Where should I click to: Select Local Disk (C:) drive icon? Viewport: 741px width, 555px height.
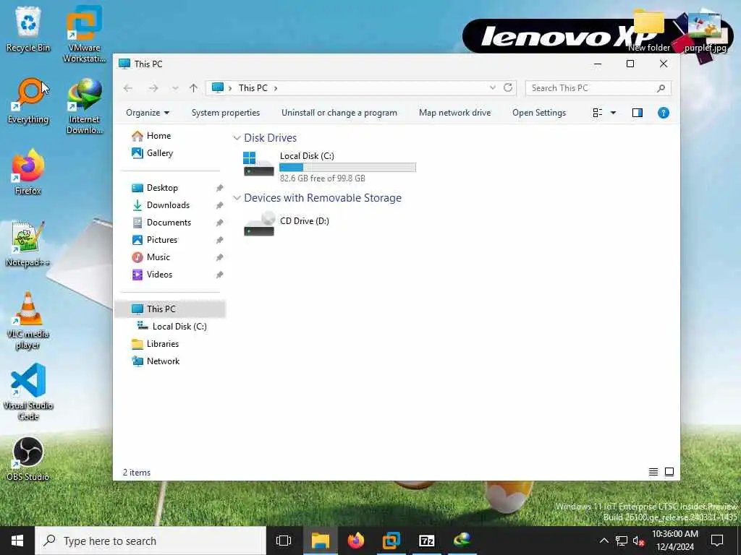(258, 164)
